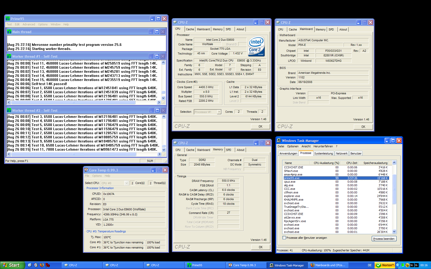Open the Window menu in Prime95

(55, 24)
